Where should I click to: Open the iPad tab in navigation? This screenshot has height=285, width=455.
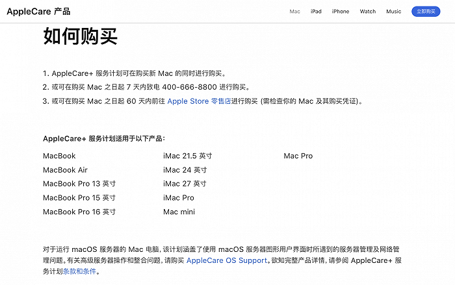[x=316, y=12]
